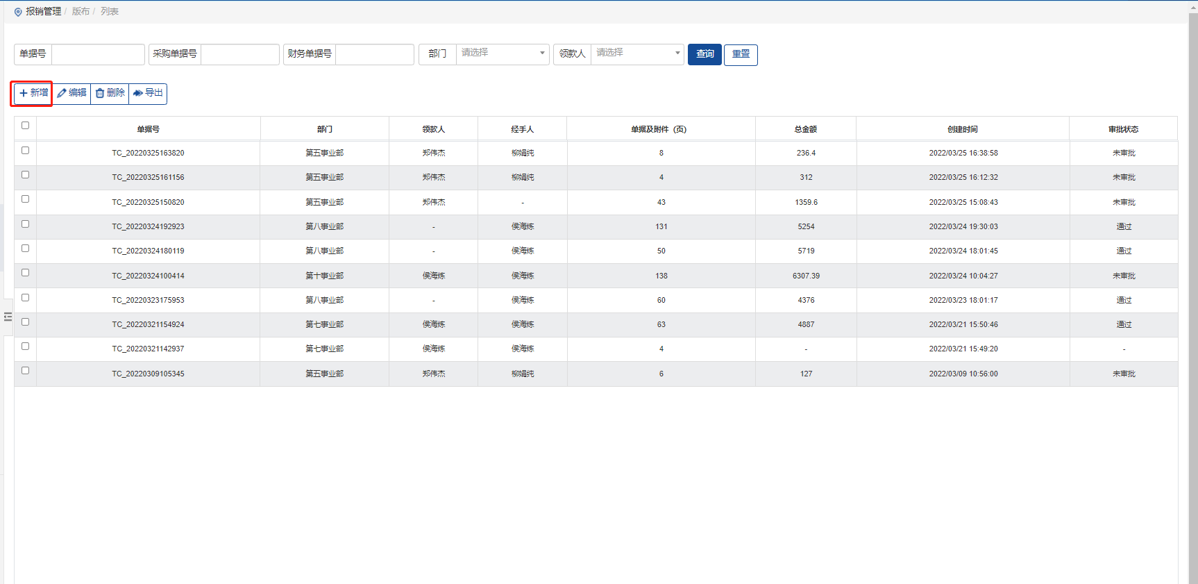Click the 财务单据号 text box
The height and width of the screenshot is (584, 1198).
(374, 54)
